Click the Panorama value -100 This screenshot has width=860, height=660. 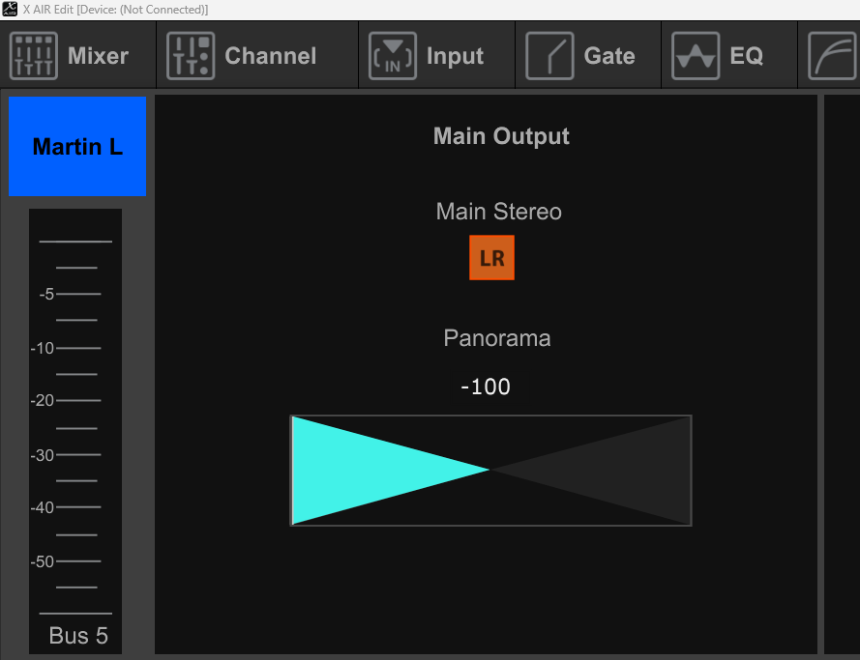click(486, 387)
